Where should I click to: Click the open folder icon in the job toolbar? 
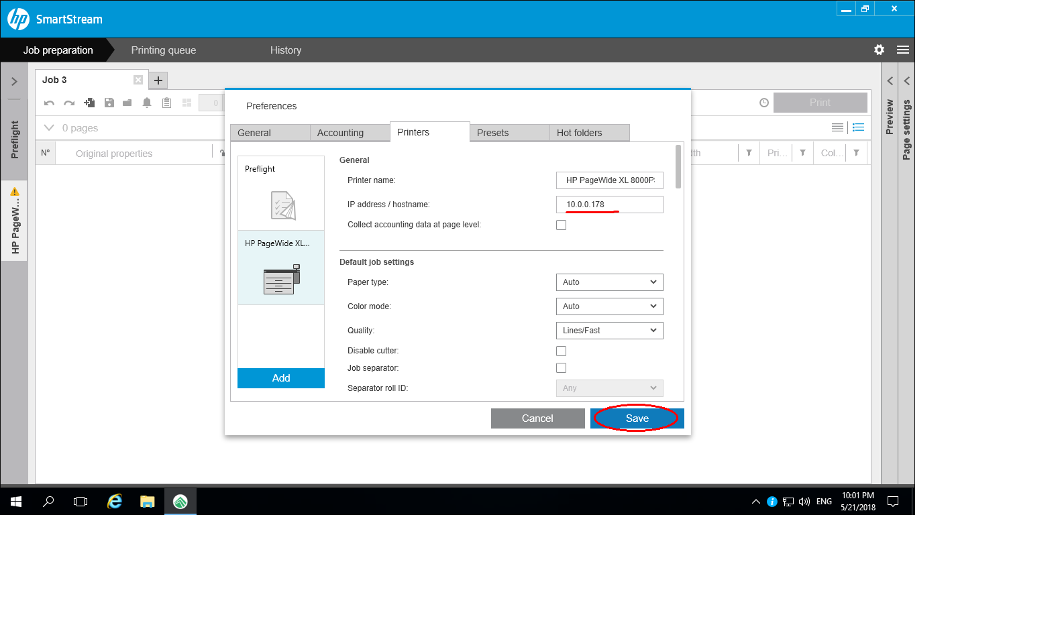pyautogui.click(x=127, y=103)
